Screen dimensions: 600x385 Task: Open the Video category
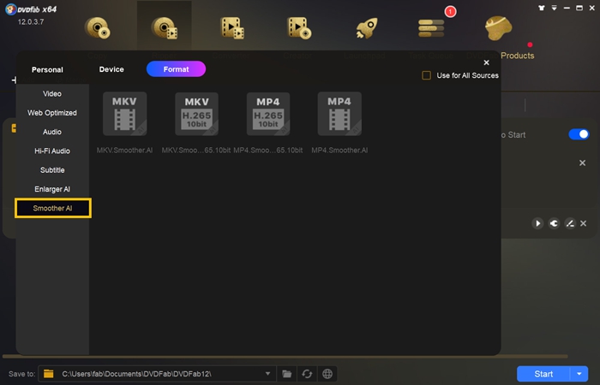tap(52, 94)
